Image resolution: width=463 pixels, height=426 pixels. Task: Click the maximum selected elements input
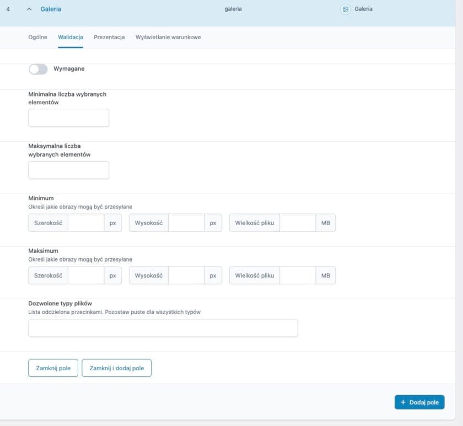pos(68,171)
